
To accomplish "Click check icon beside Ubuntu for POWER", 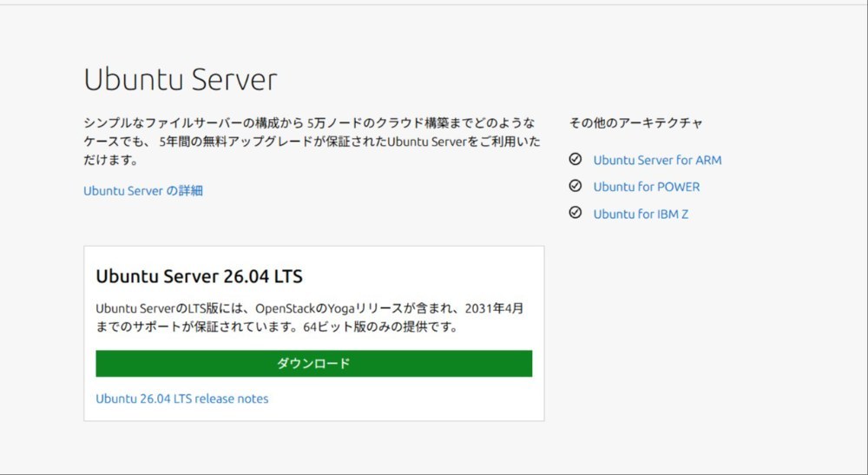I will [x=575, y=186].
